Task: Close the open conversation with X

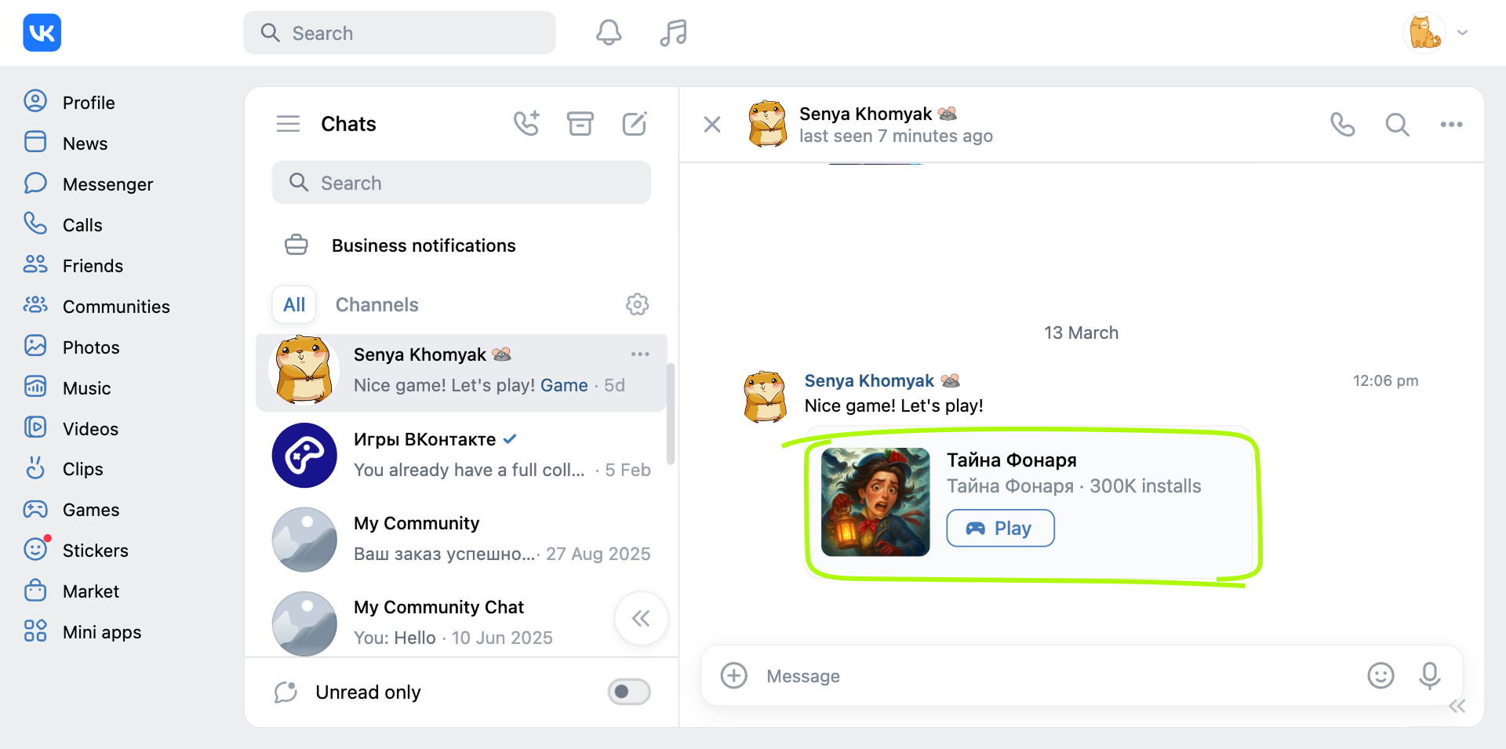Action: [x=712, y=124]
